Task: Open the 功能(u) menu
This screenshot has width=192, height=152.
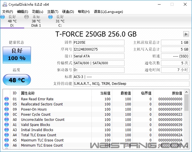Action: tap(38, 12)
